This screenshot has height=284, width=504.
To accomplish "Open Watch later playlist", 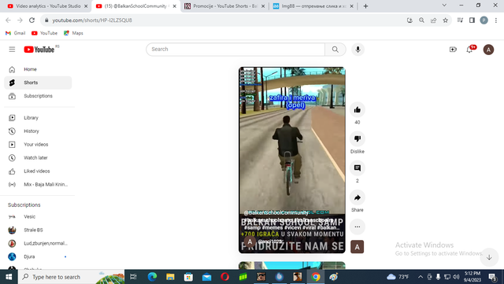I will (x=38, y=158).
